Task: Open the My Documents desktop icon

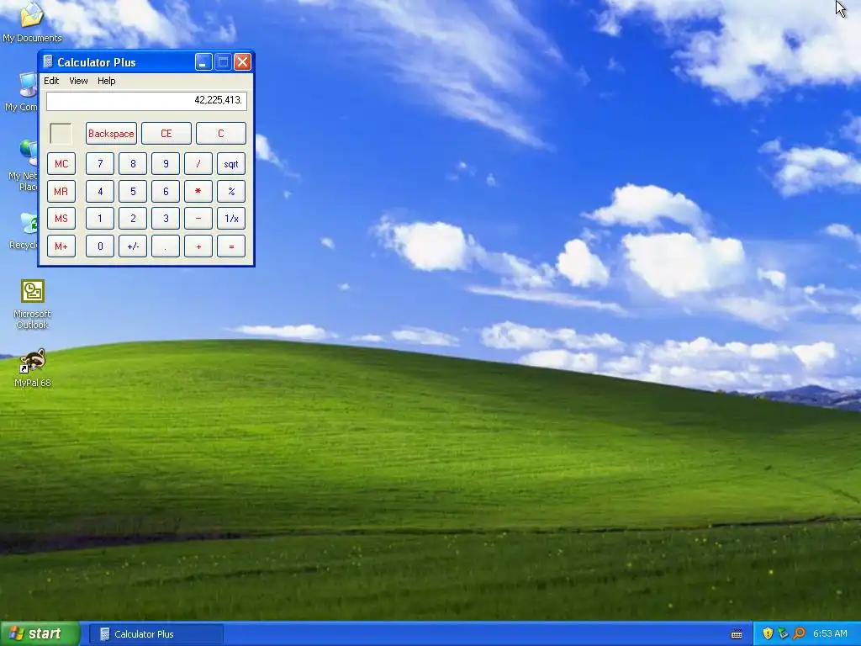Action: point(32,22)
